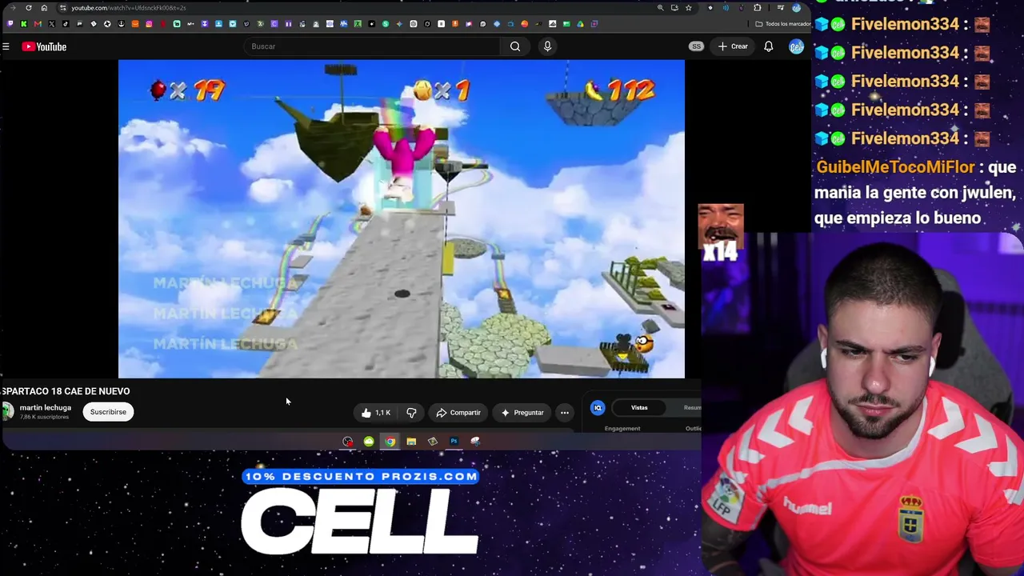1024x576 pixels.
Task: Open File Explorer from the taskbar
Action: point(411,442)
